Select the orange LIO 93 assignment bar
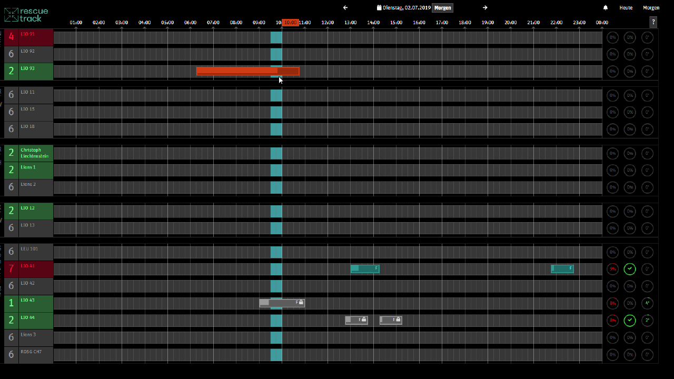 (247, 71)
